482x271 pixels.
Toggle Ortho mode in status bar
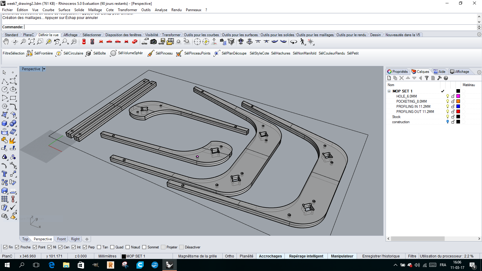point(229,256)
